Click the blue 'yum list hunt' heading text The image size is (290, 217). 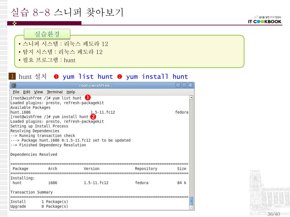[x=88, y=77]
